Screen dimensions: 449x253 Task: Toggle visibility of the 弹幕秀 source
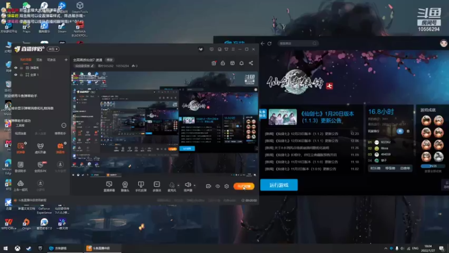click(16, 67)
